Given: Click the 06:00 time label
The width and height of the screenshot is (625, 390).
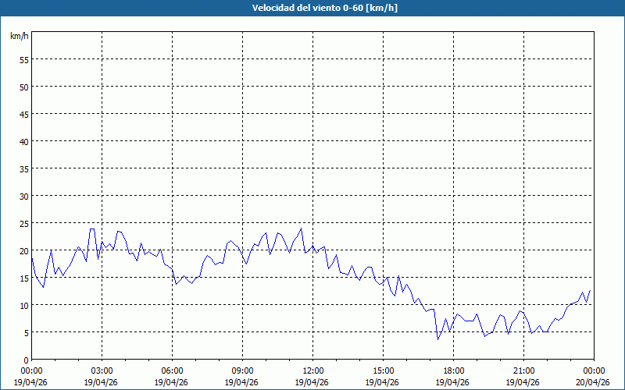Looking at the screenshot, I should pyautogui.click(x=172, y=370).
